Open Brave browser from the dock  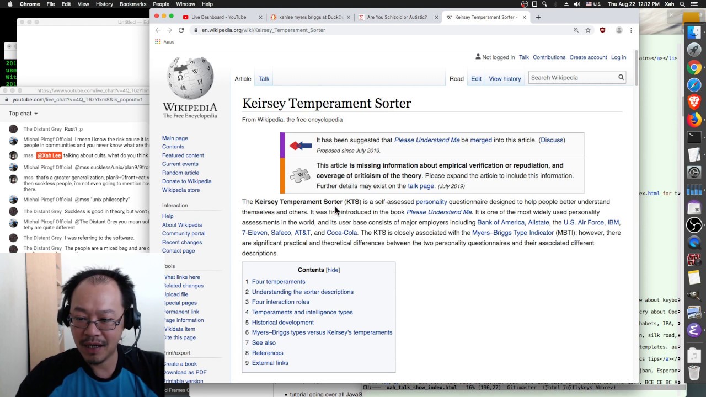point(694,102)
